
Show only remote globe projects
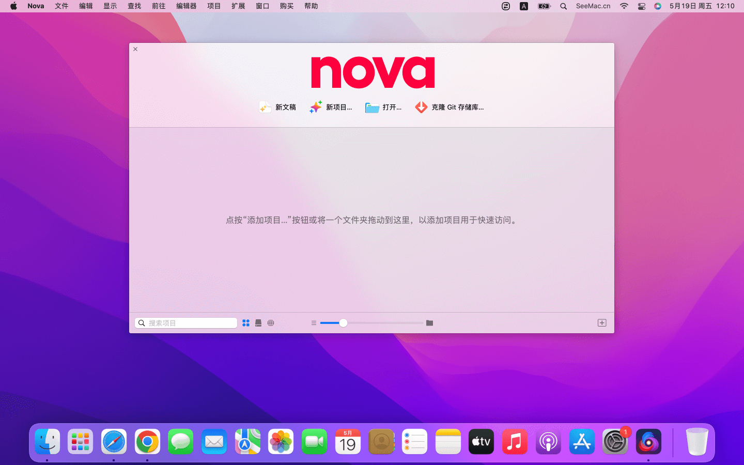coord(271,323)
